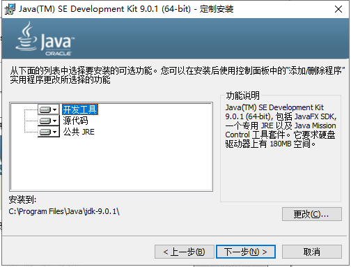Click the 安装到: label
Screen dimensions: 351x267
click(22, 199)
